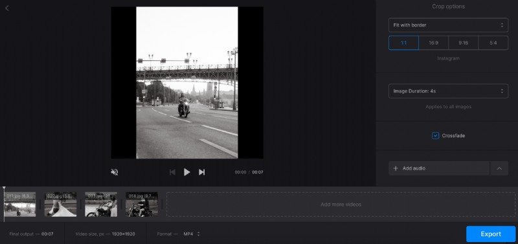Click the plus icon beside Add audio
Image resolution: width=518 pixels, height=244 pixels.
(x=396, y=168)
